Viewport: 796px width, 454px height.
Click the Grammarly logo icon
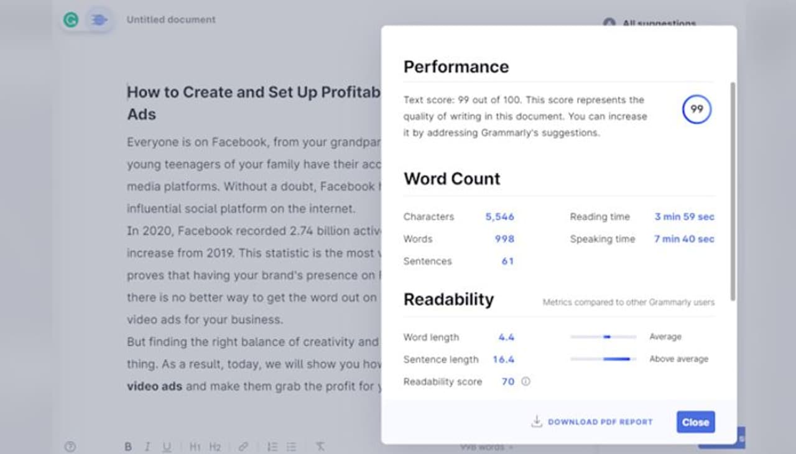71,20
